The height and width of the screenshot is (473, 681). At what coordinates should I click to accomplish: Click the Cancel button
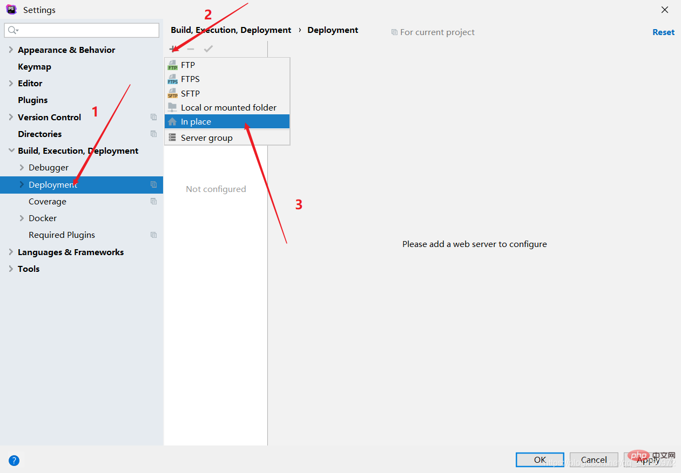(x=594, y=460)
